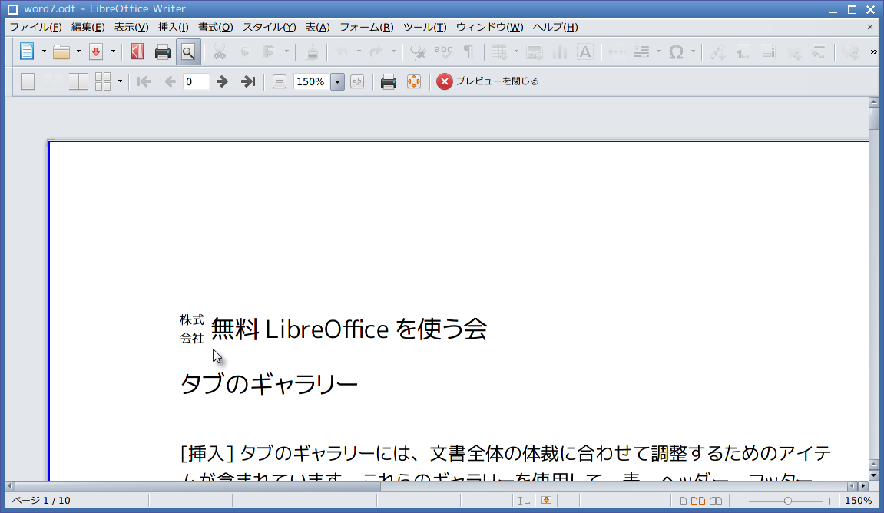Image resolution: width=884 pixels, height=513 pixels.
Task: Select multiple-page view in status bar
Action: point(698,501)
